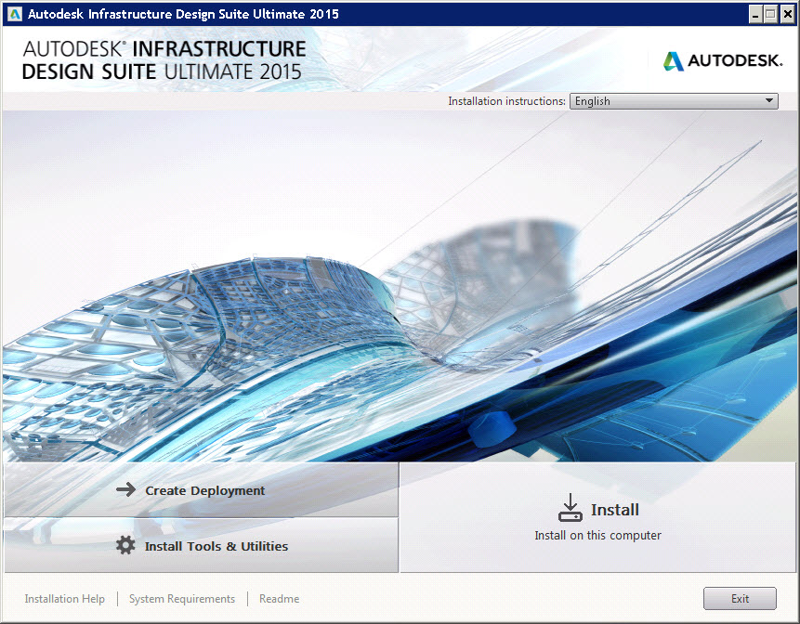Click the language dropdown arrow

(769, 101)
